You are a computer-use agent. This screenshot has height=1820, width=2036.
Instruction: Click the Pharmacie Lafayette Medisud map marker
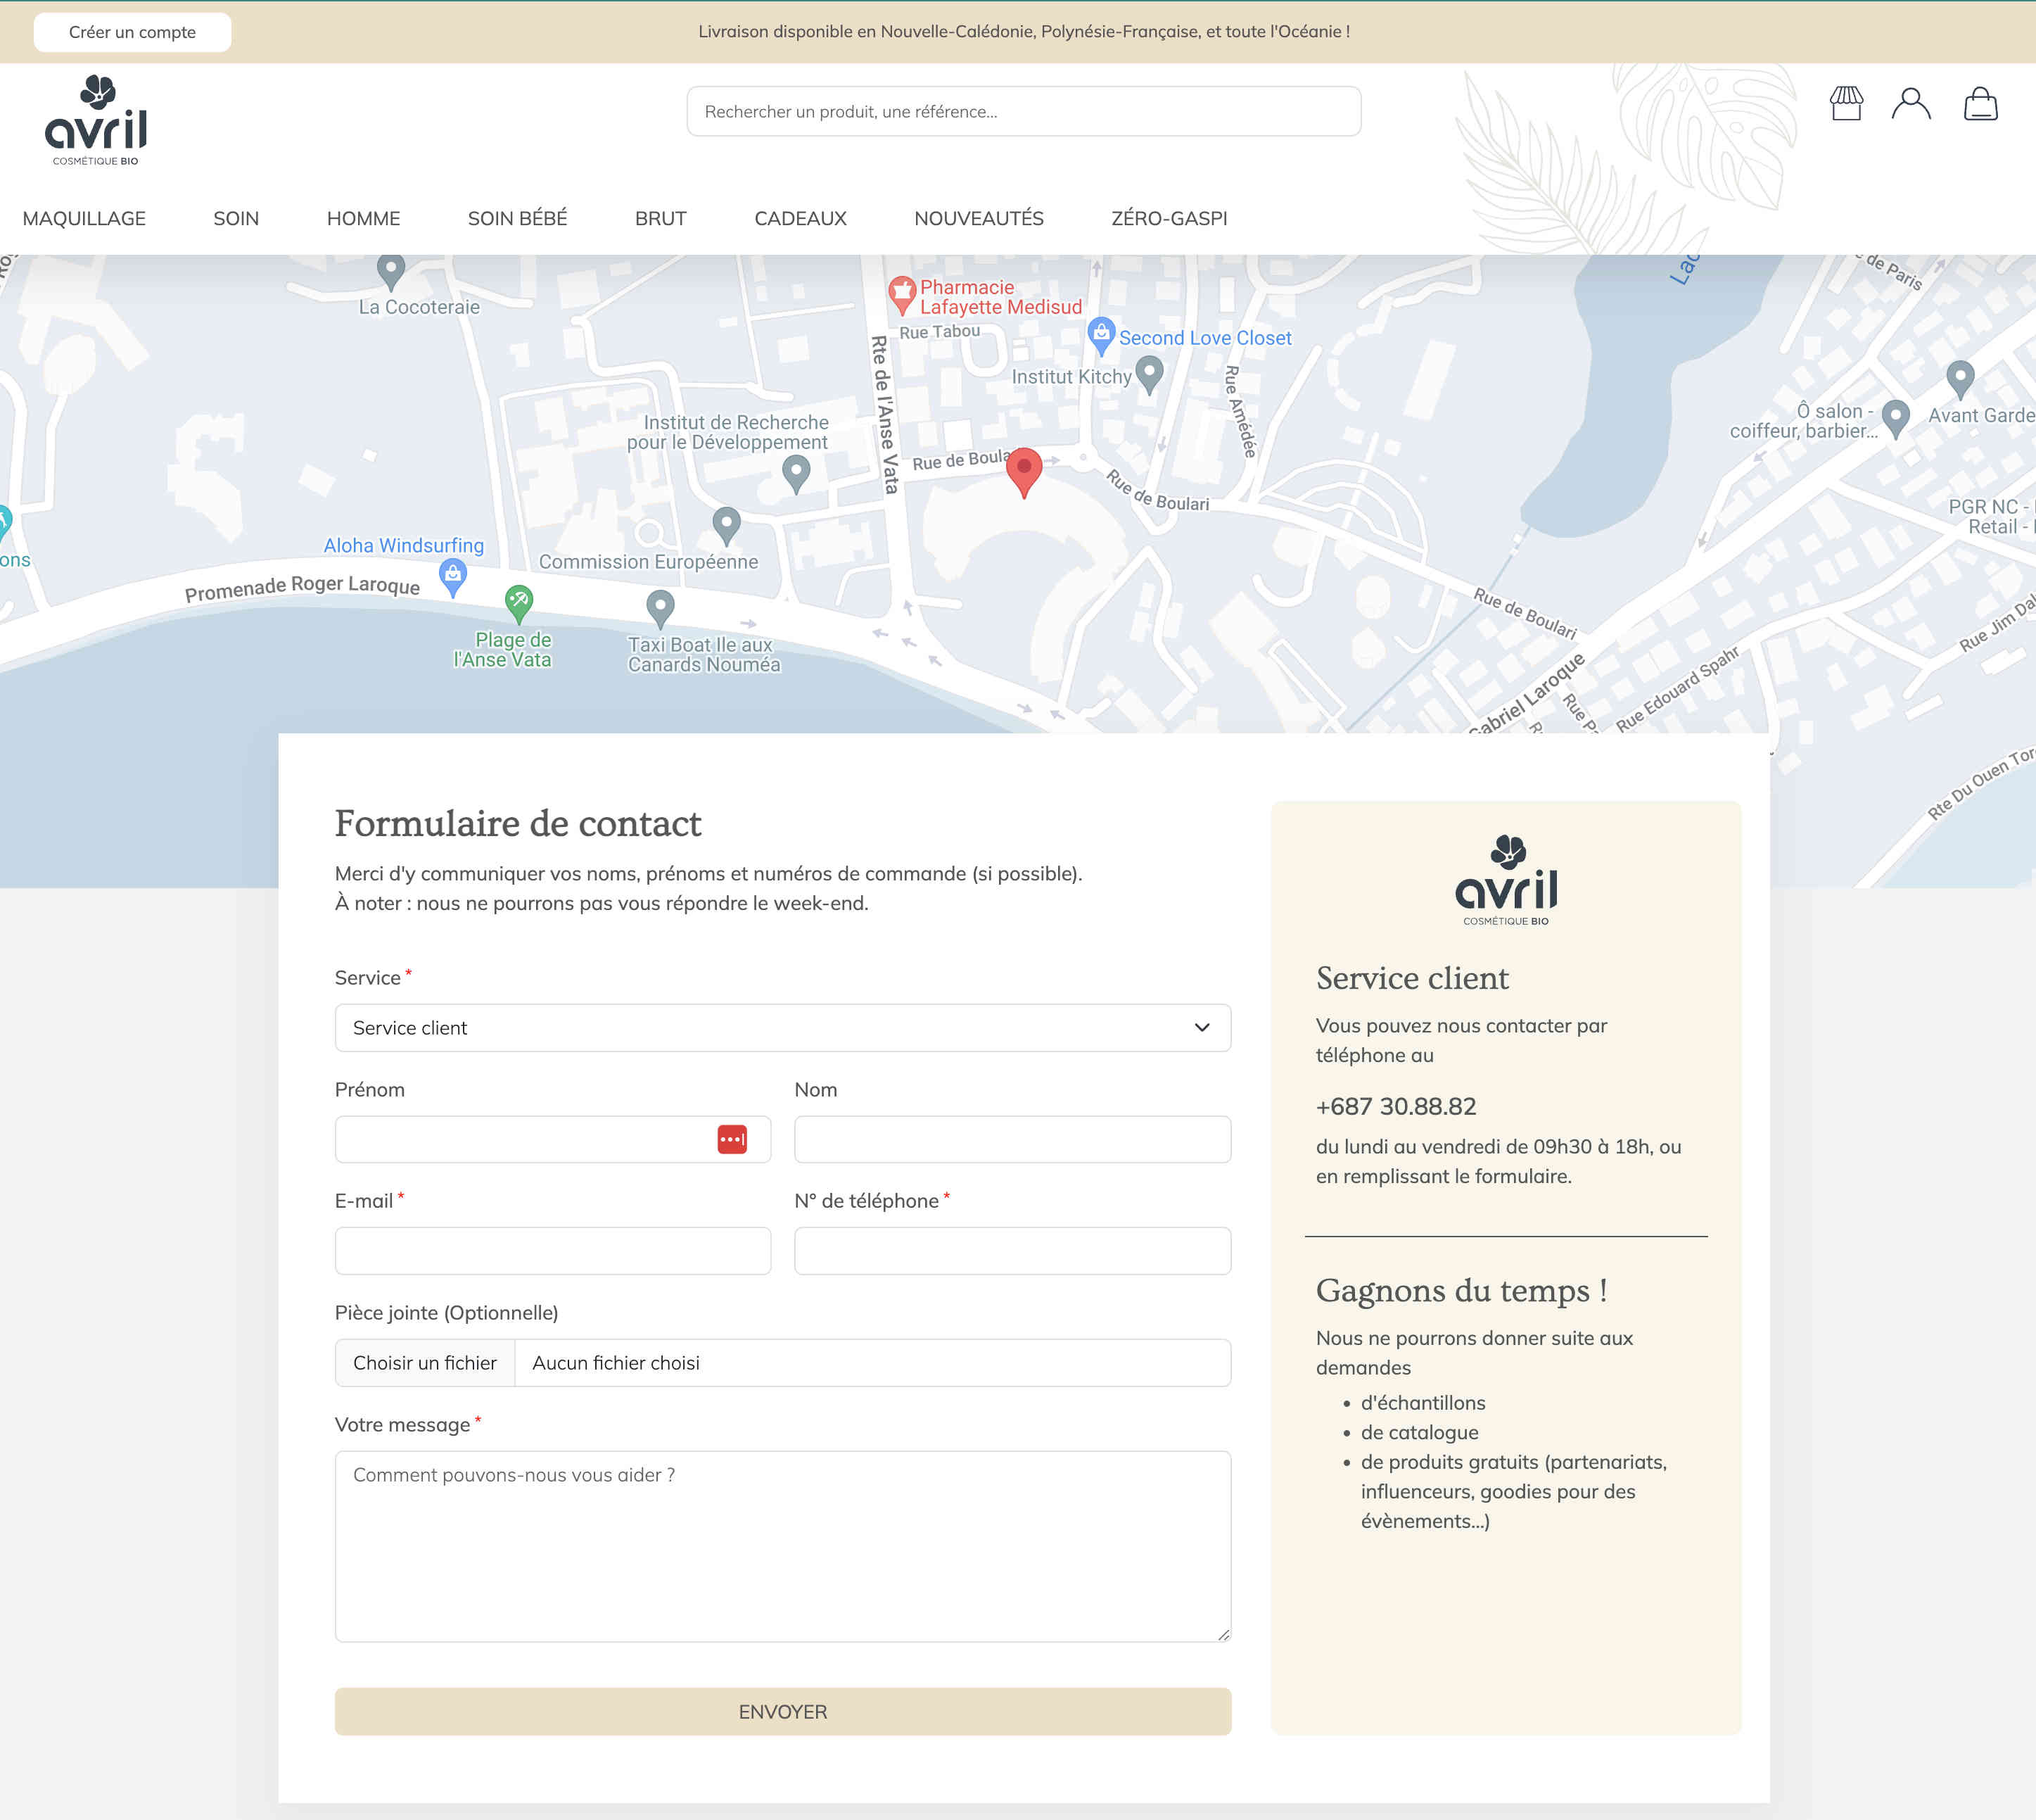pyautogui.click(x=901, y=293)
